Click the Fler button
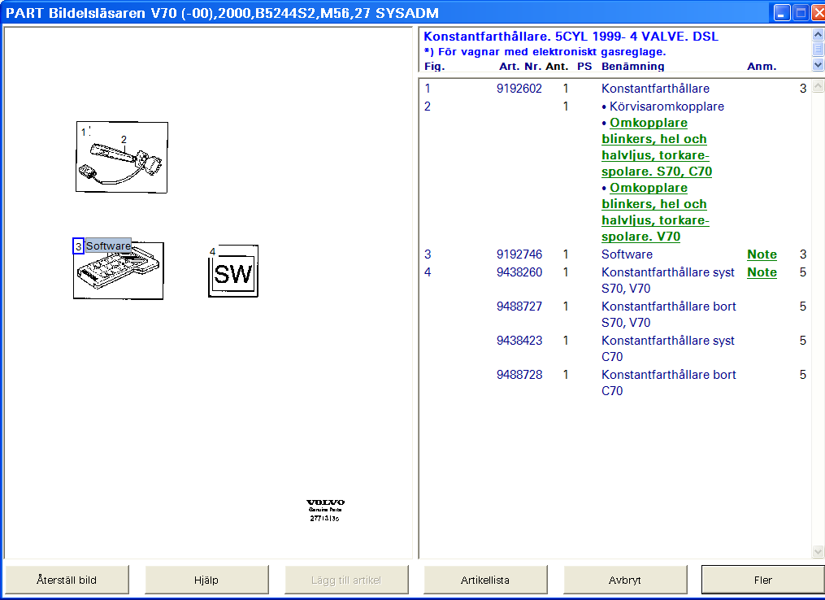 pos(763,580)
